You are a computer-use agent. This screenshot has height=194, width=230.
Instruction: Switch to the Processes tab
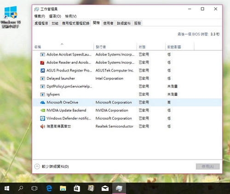click(x=41, y=23)
